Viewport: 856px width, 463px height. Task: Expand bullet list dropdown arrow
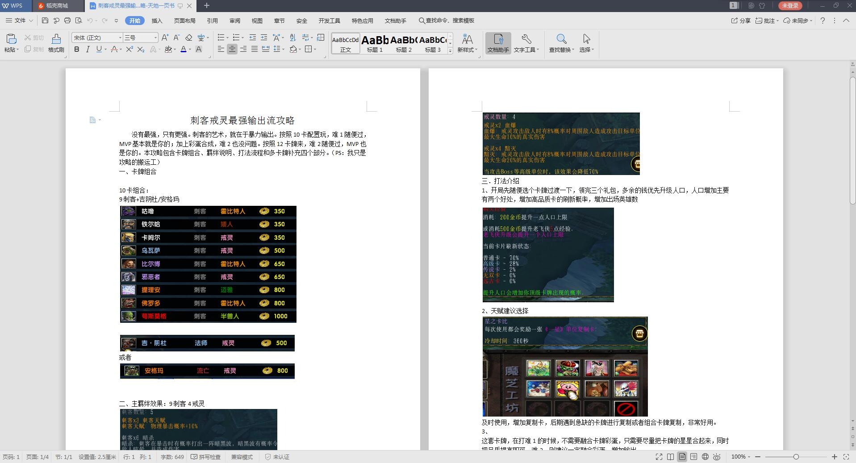(227, 38)
